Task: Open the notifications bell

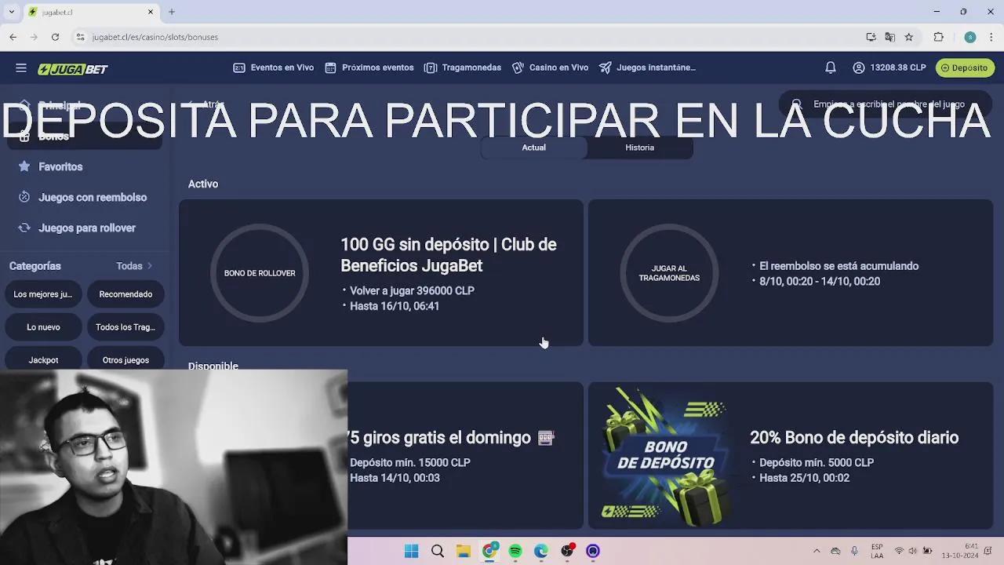Action: (831, 67)
